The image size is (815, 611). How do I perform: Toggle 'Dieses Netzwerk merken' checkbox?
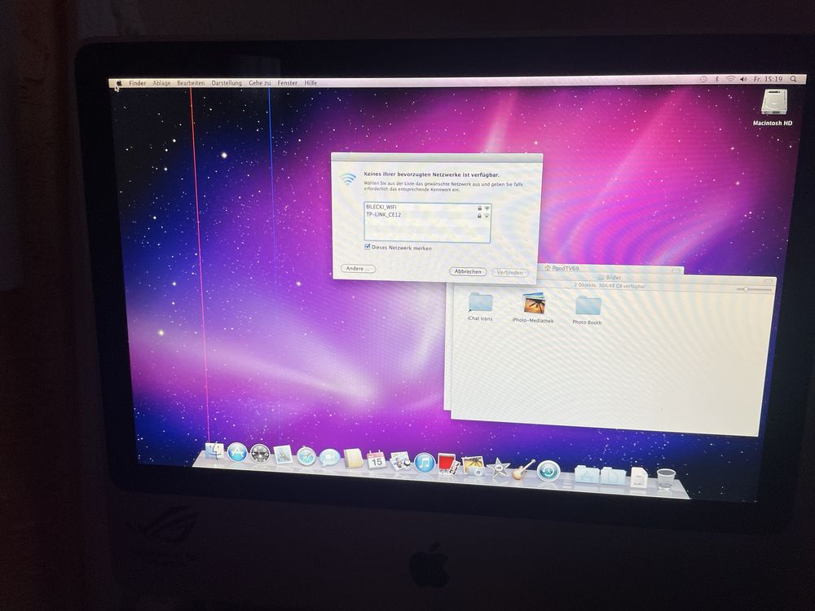point(368,247)
